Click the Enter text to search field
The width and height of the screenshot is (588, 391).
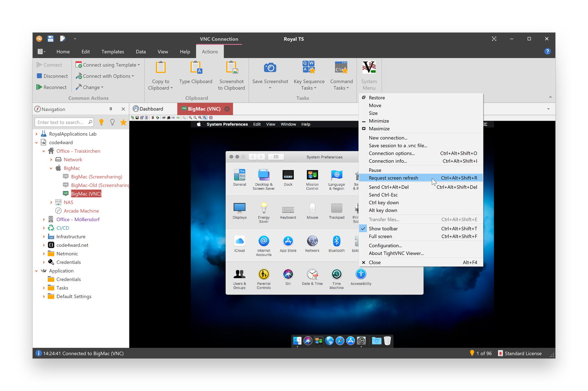pyautogui.click(x=61, y=122)
